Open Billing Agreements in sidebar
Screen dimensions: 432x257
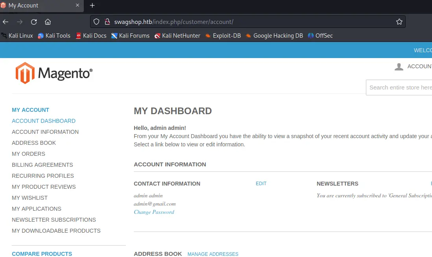42,165
